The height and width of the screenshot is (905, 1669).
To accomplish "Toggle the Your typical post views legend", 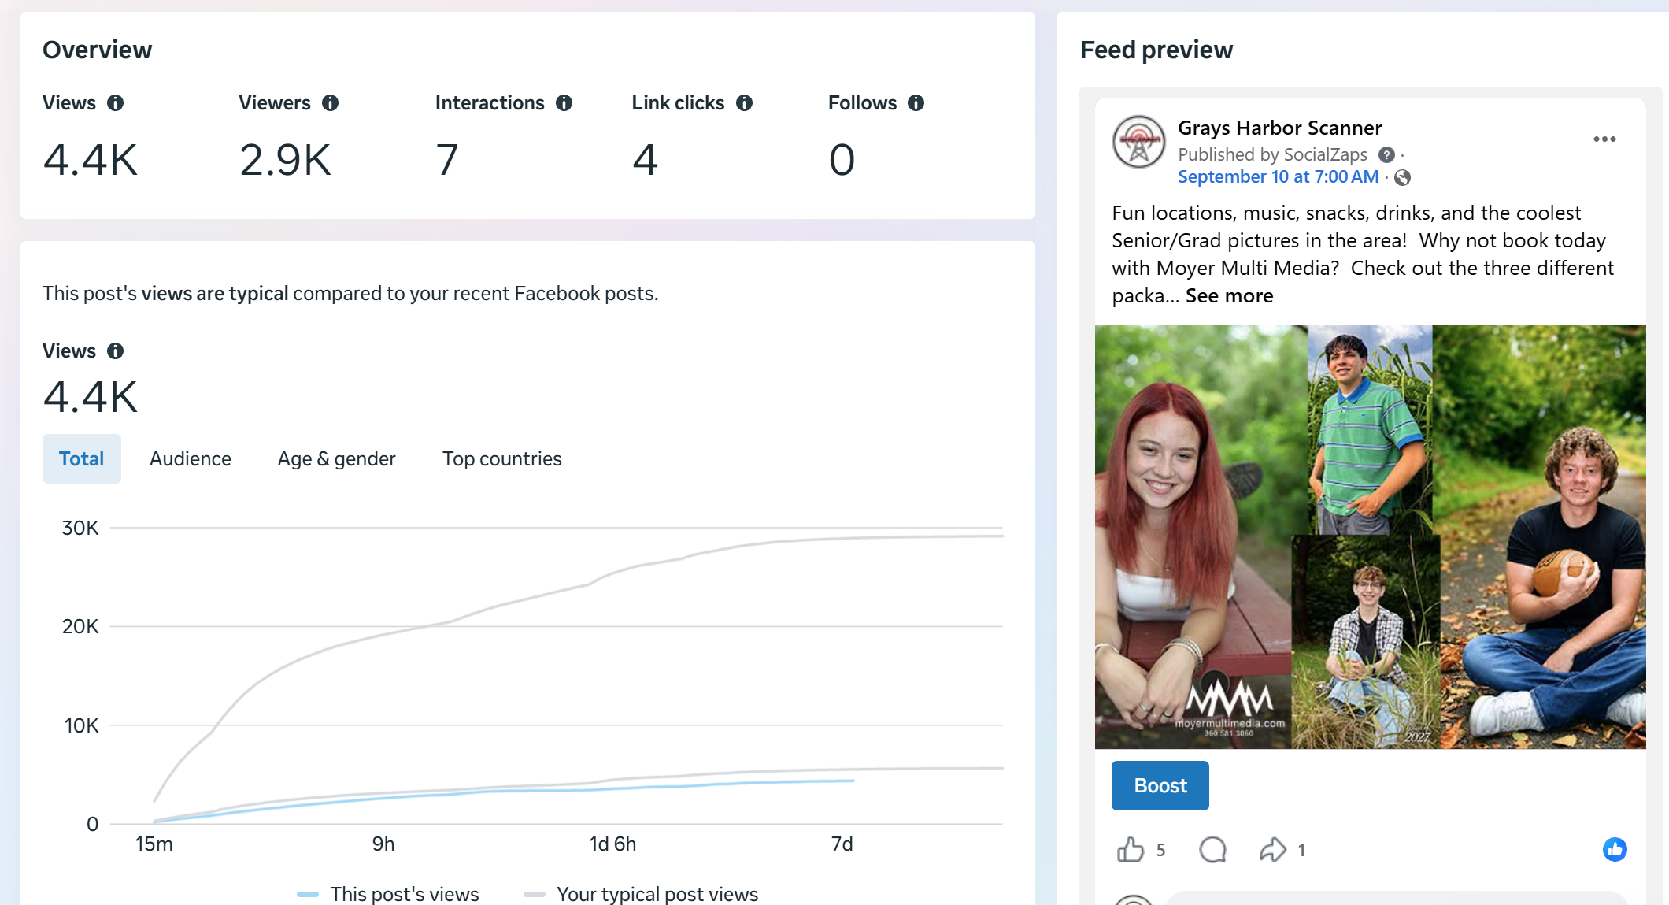I will pos(641,894).
